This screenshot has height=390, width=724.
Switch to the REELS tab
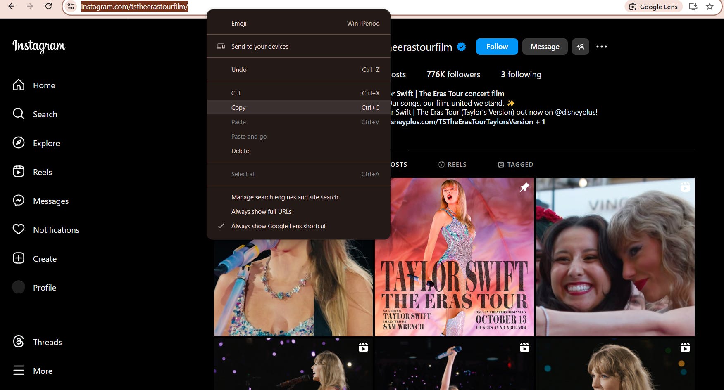click(x=452, y=165)
